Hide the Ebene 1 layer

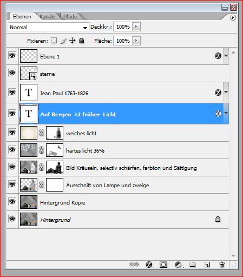(12, 56)
